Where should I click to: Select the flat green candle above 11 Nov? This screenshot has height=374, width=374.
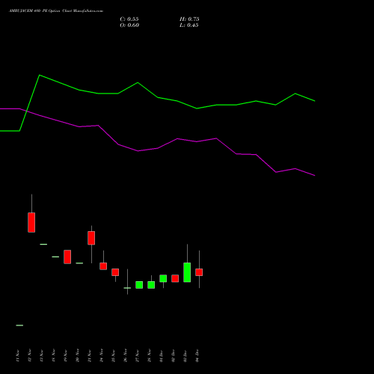click(x=19, y=325)
